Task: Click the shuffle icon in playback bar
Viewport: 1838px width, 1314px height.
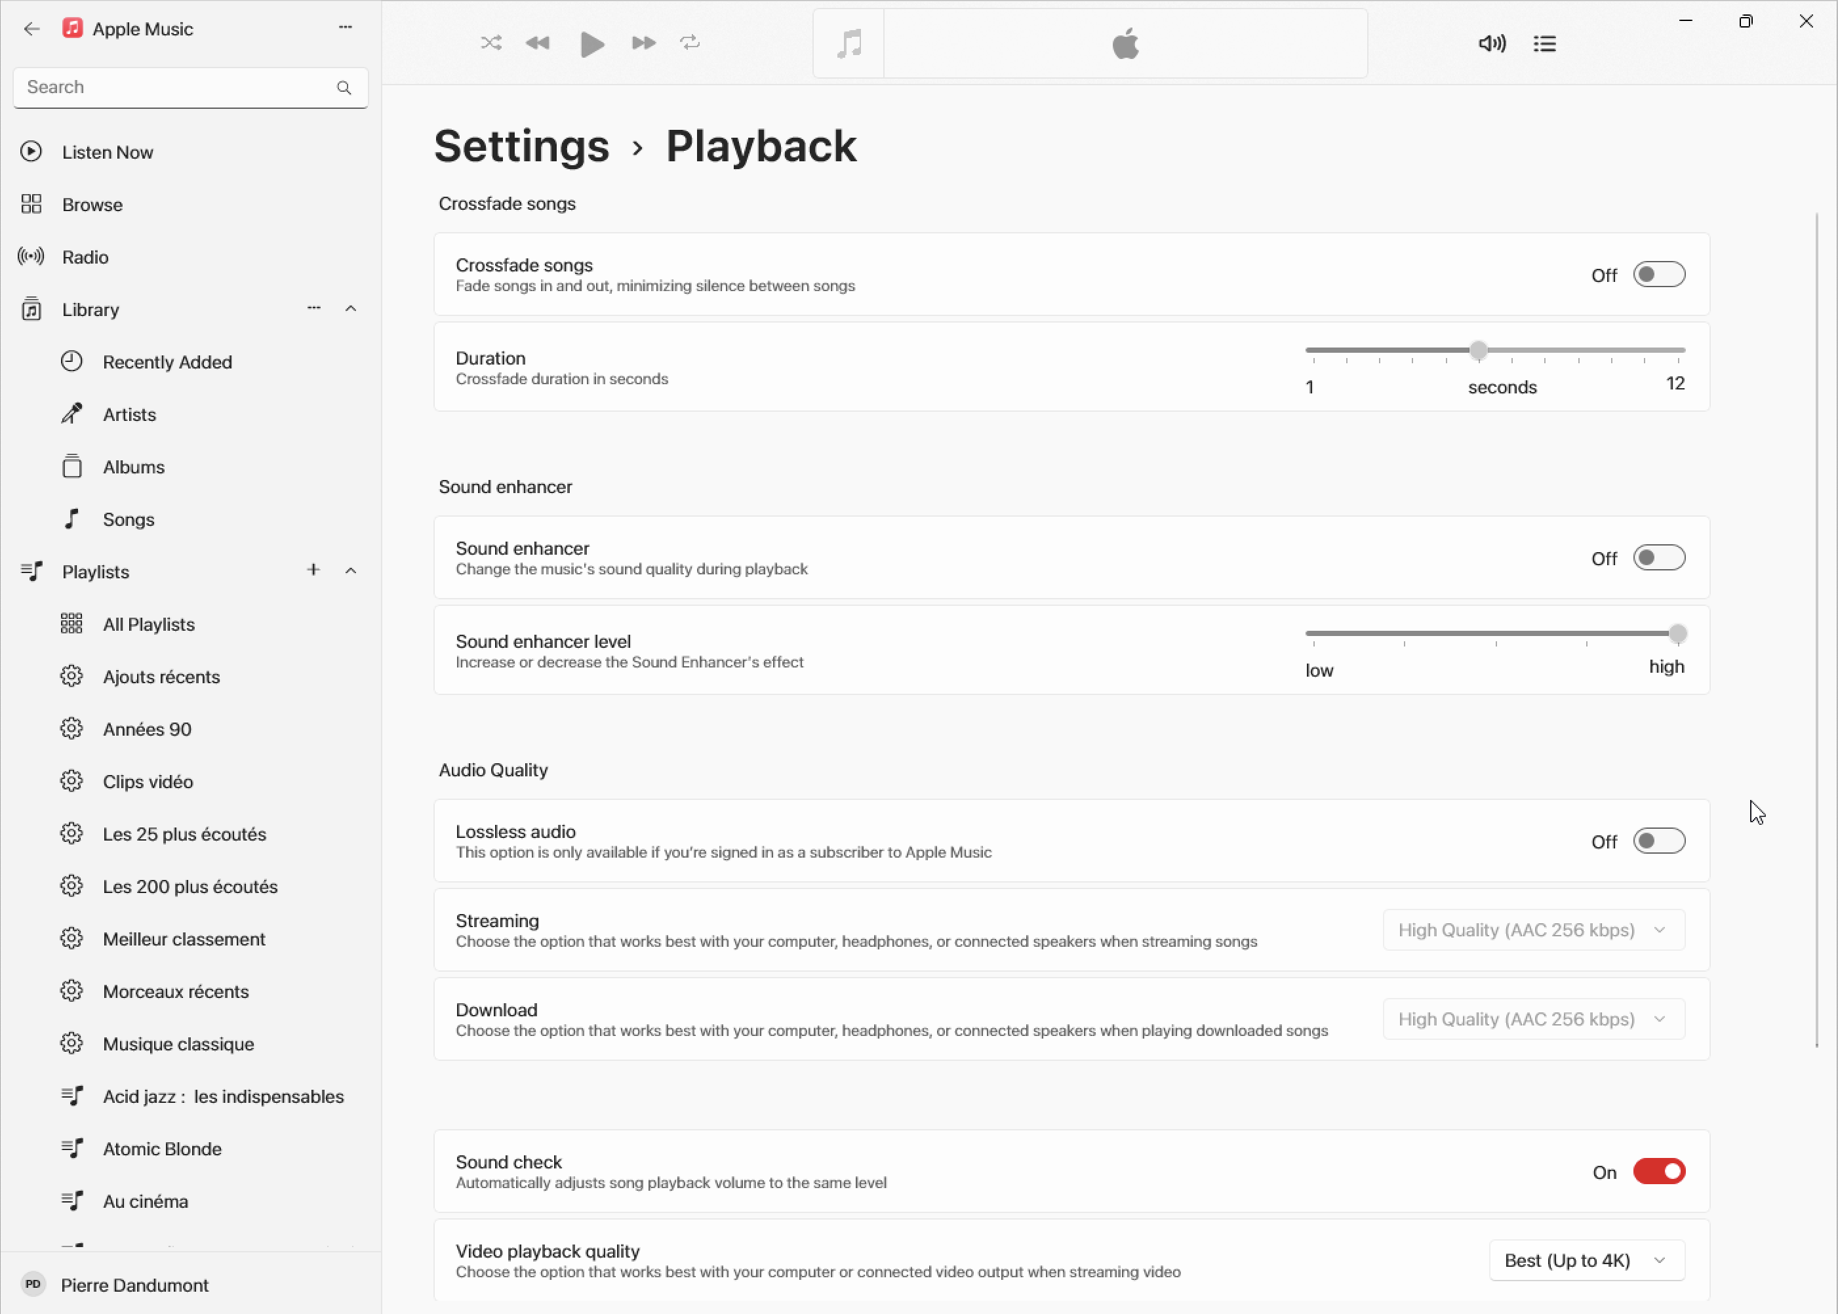Action: coord(491,43)
